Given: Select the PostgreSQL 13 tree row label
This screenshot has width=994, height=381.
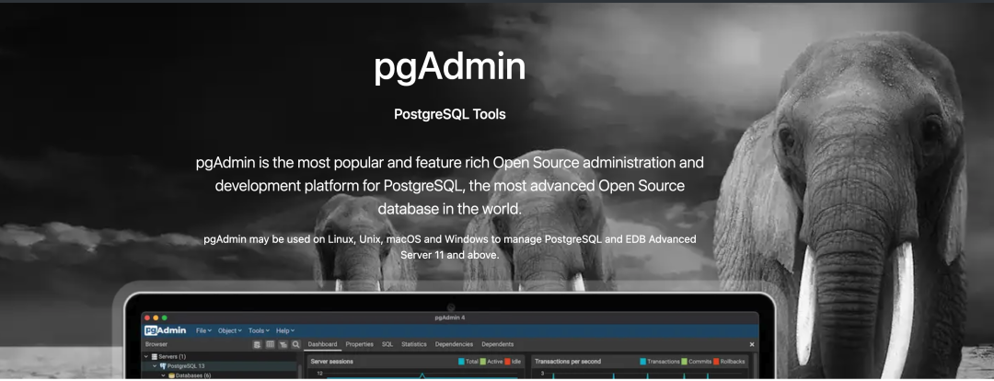Looking at the screenshot, I should [186, 365].
